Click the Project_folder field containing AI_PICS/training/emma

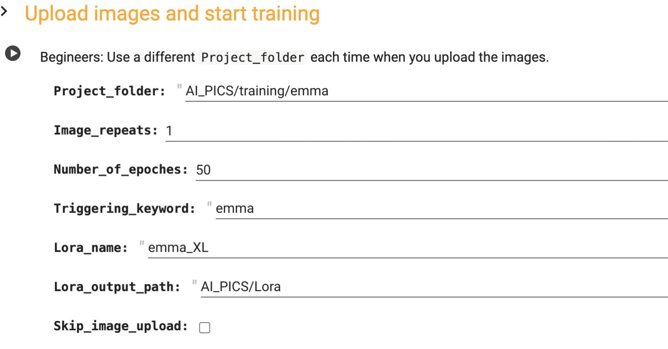[426, 91]
